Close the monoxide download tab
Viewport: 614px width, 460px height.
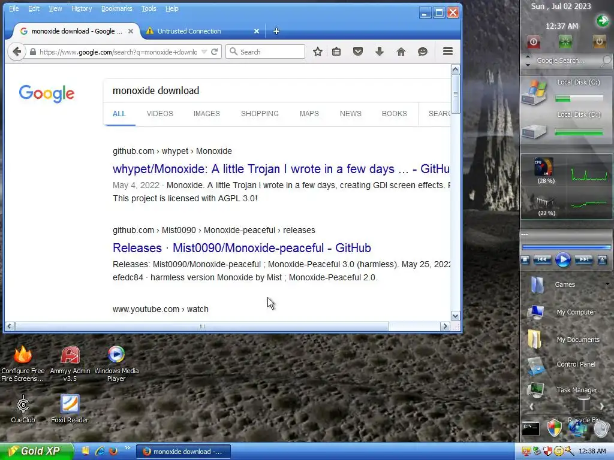pyautogui.click(x=131, y=31)
